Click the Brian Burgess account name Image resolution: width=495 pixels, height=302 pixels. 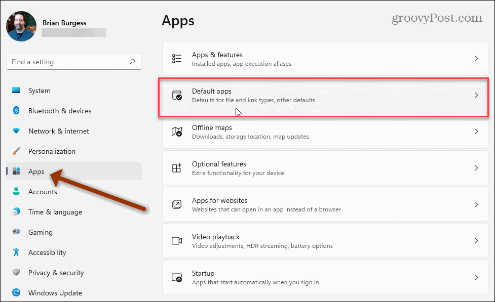point(64,23)
